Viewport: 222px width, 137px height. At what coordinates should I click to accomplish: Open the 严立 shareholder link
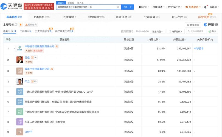27,81
